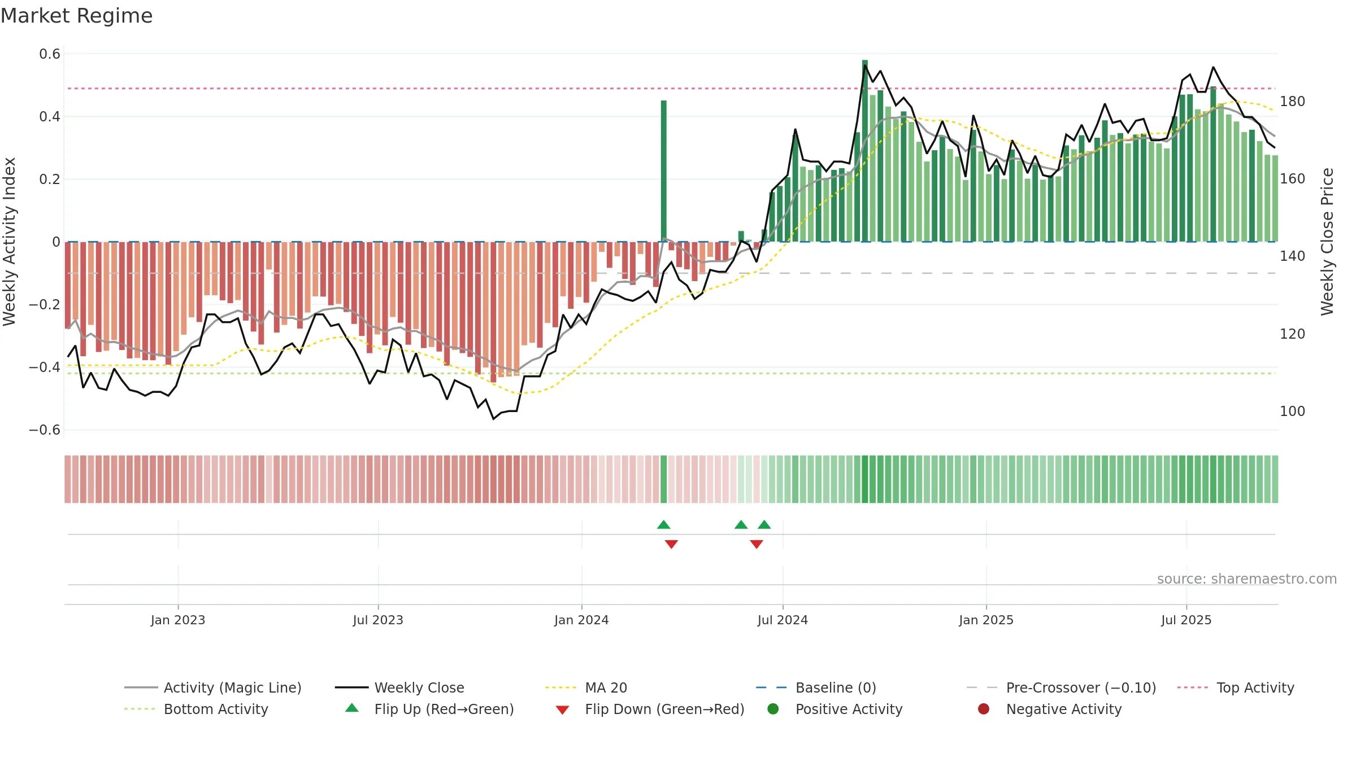
Task: Toggle the Bottom Activity legend entry
Action: 196,709
